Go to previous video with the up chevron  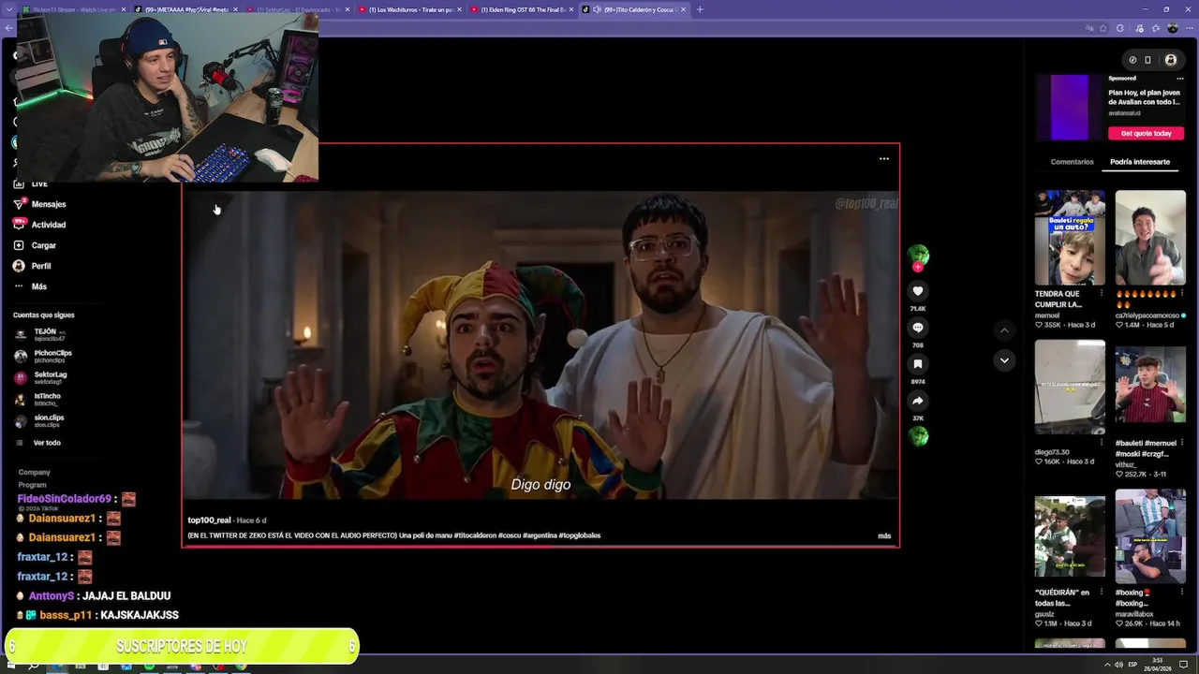(1004, 330)
